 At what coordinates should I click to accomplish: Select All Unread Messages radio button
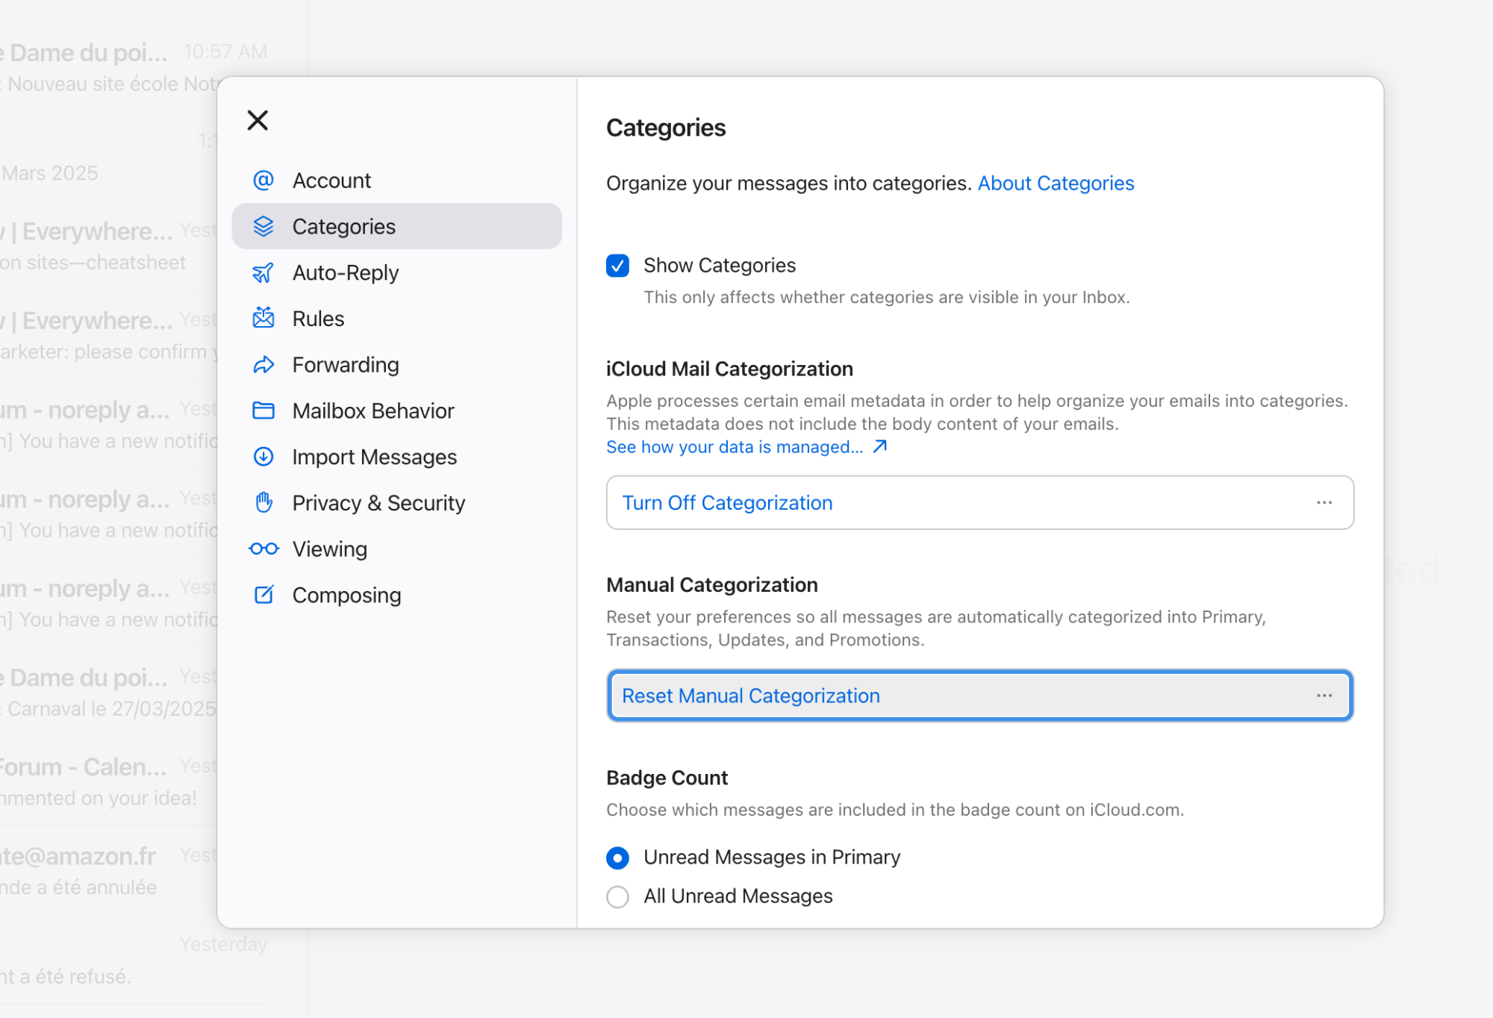click(x=617, y=896)
